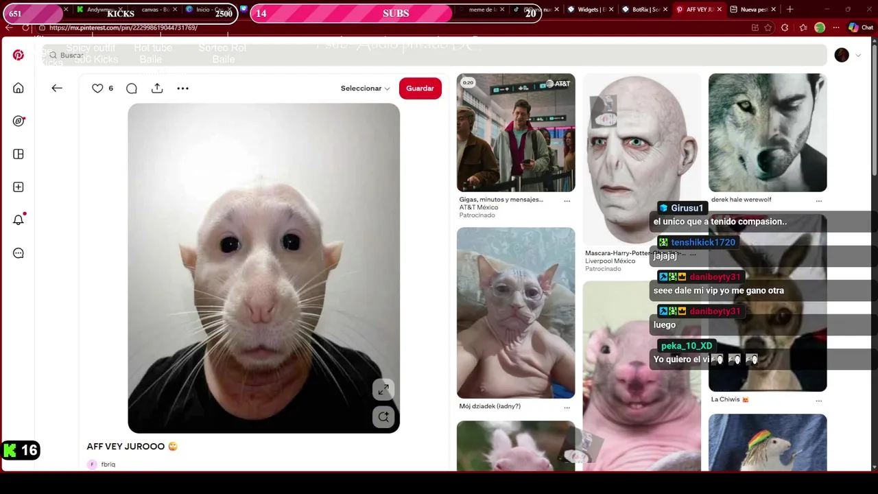Open the notifications bell icon

(19, 220)
